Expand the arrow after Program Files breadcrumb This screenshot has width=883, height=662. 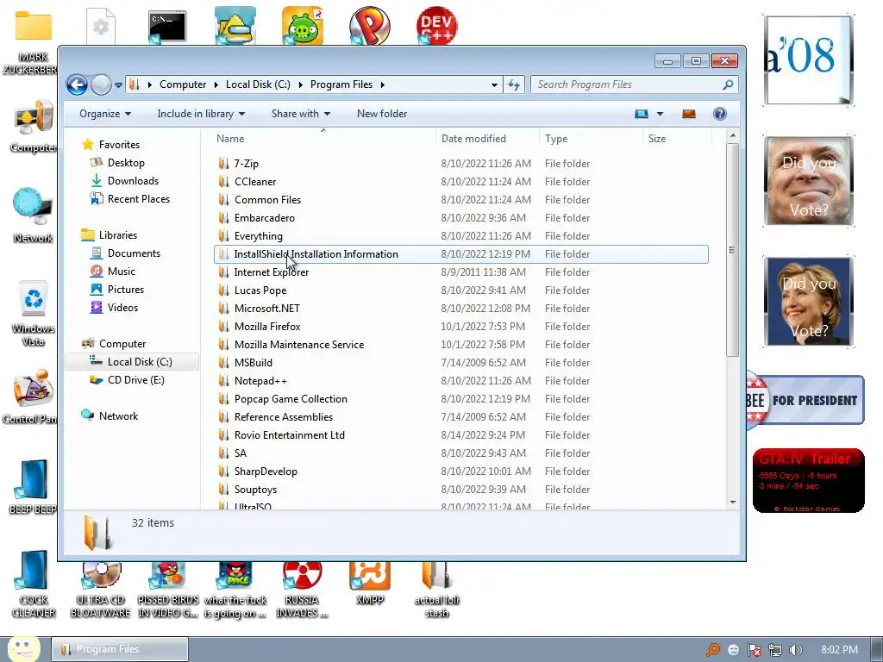[382, 85]
